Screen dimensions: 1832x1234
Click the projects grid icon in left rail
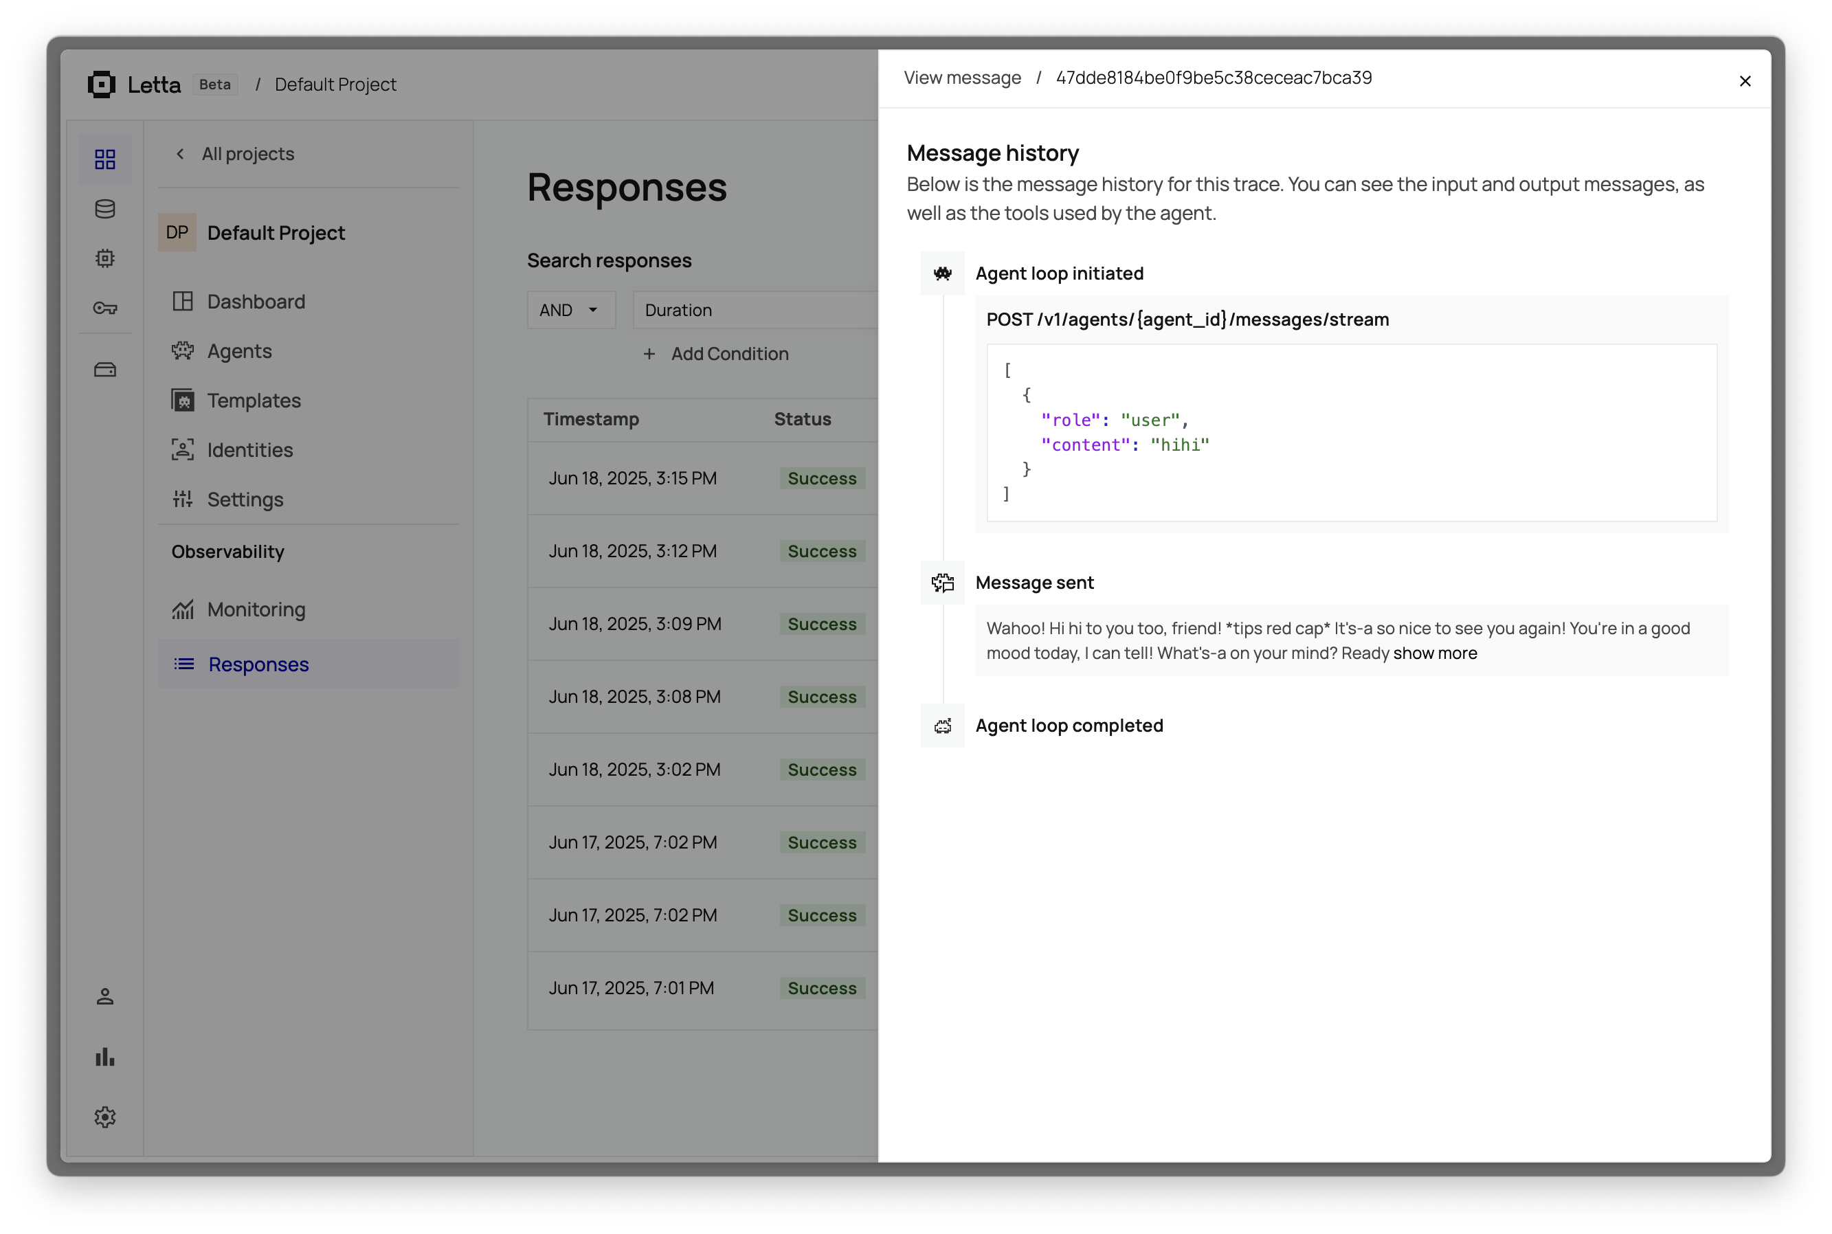click(104, 160)
